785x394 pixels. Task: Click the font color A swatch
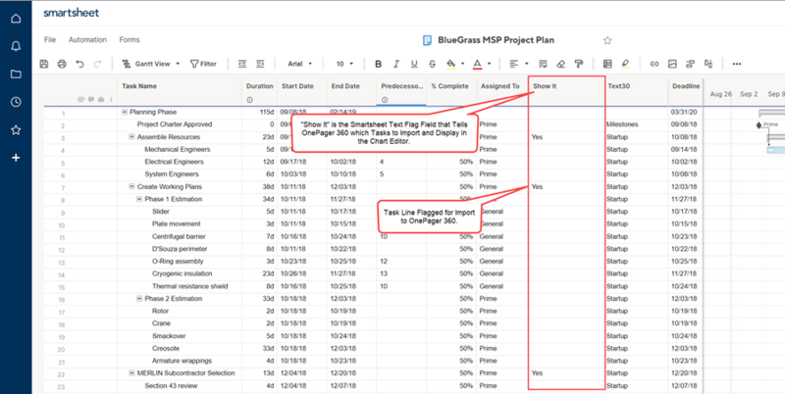477,64
